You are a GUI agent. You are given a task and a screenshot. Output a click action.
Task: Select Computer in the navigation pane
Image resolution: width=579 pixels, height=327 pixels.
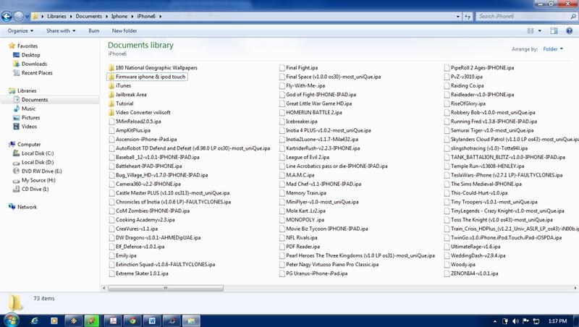coord(29,144)
